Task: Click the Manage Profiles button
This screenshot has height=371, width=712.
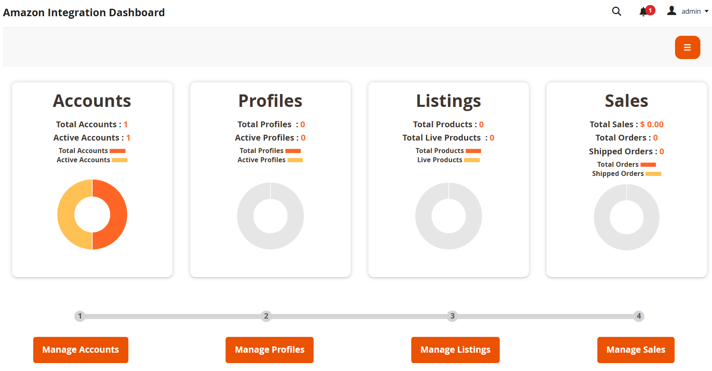Action: click(x=270, y=350)
